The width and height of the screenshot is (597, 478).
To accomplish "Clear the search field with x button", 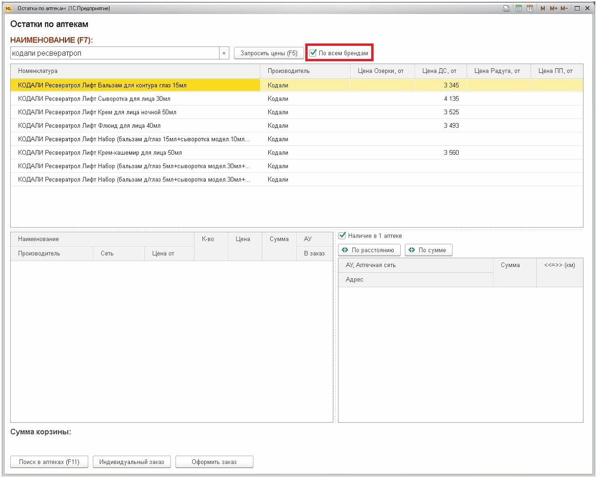I will [x=224, y=53].
